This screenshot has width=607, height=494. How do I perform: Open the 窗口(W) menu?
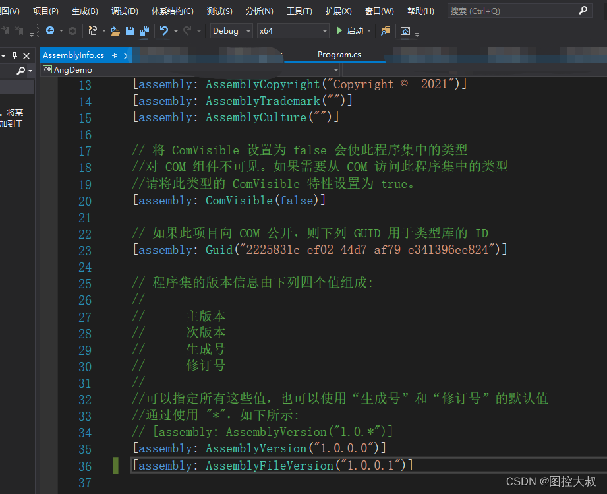pyautogui.click(x=380, y=11)
